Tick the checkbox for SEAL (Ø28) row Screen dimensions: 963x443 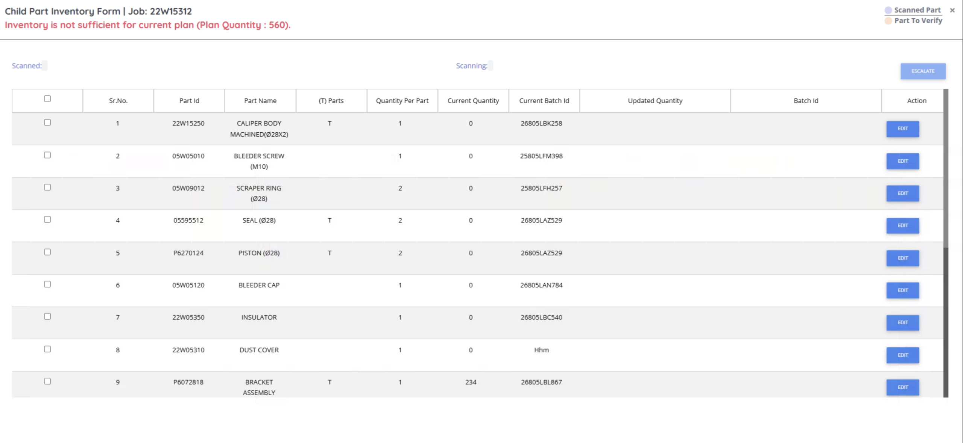(47, 219)
